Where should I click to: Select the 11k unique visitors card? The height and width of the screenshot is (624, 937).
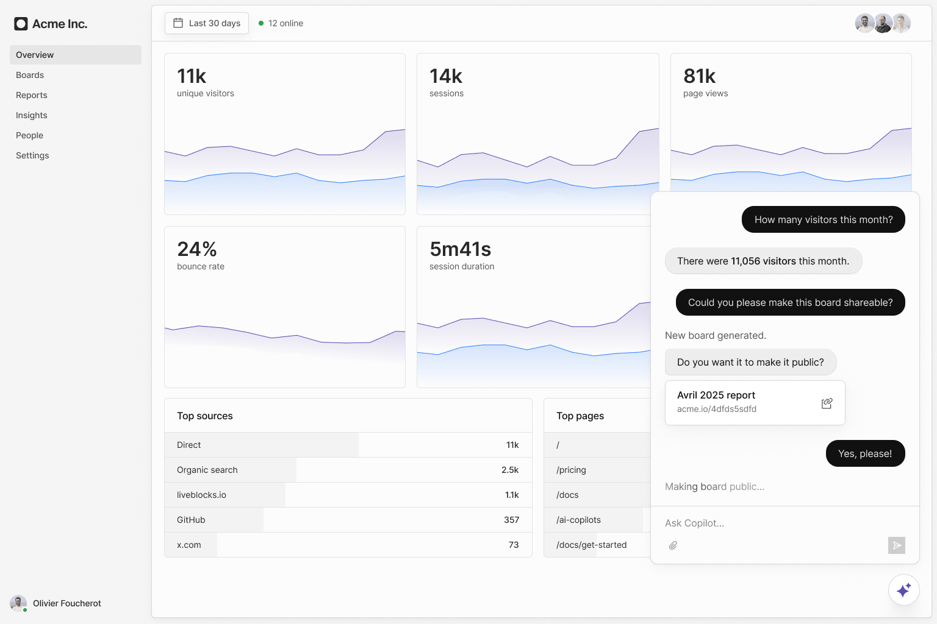pyautogui.click(x=284, y=134)
